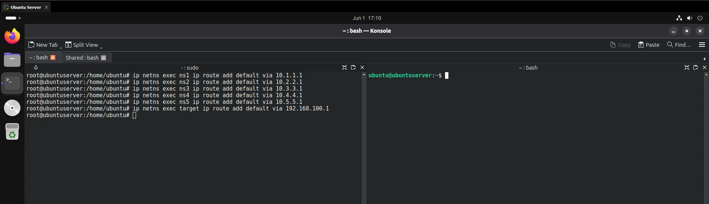Click the ns1 route add command line
Screen dimensions: 709x204
(x=164, y=75)
